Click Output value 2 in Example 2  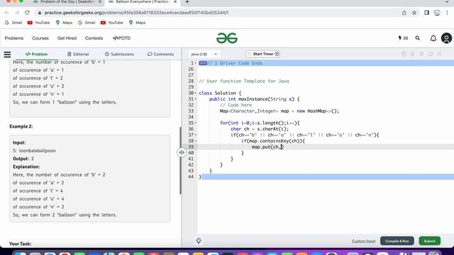coord(33,159)
